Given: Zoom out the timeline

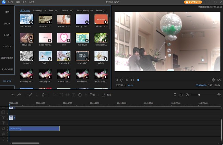Looking at the screenshot, I should pyautogui.click(x=187, y=95).
